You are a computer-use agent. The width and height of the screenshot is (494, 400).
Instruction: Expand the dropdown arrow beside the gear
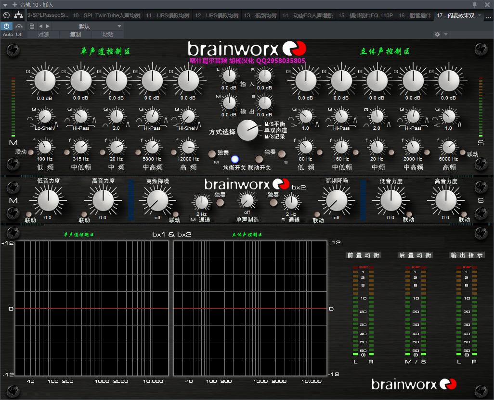[446, 35]
